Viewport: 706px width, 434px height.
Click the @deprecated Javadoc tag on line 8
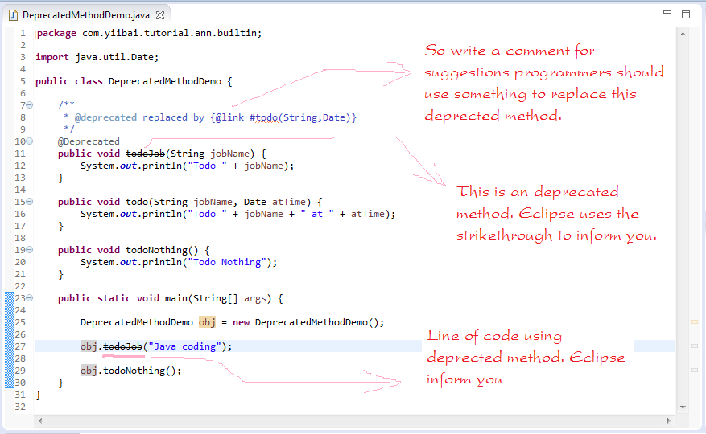click(105, 117)
